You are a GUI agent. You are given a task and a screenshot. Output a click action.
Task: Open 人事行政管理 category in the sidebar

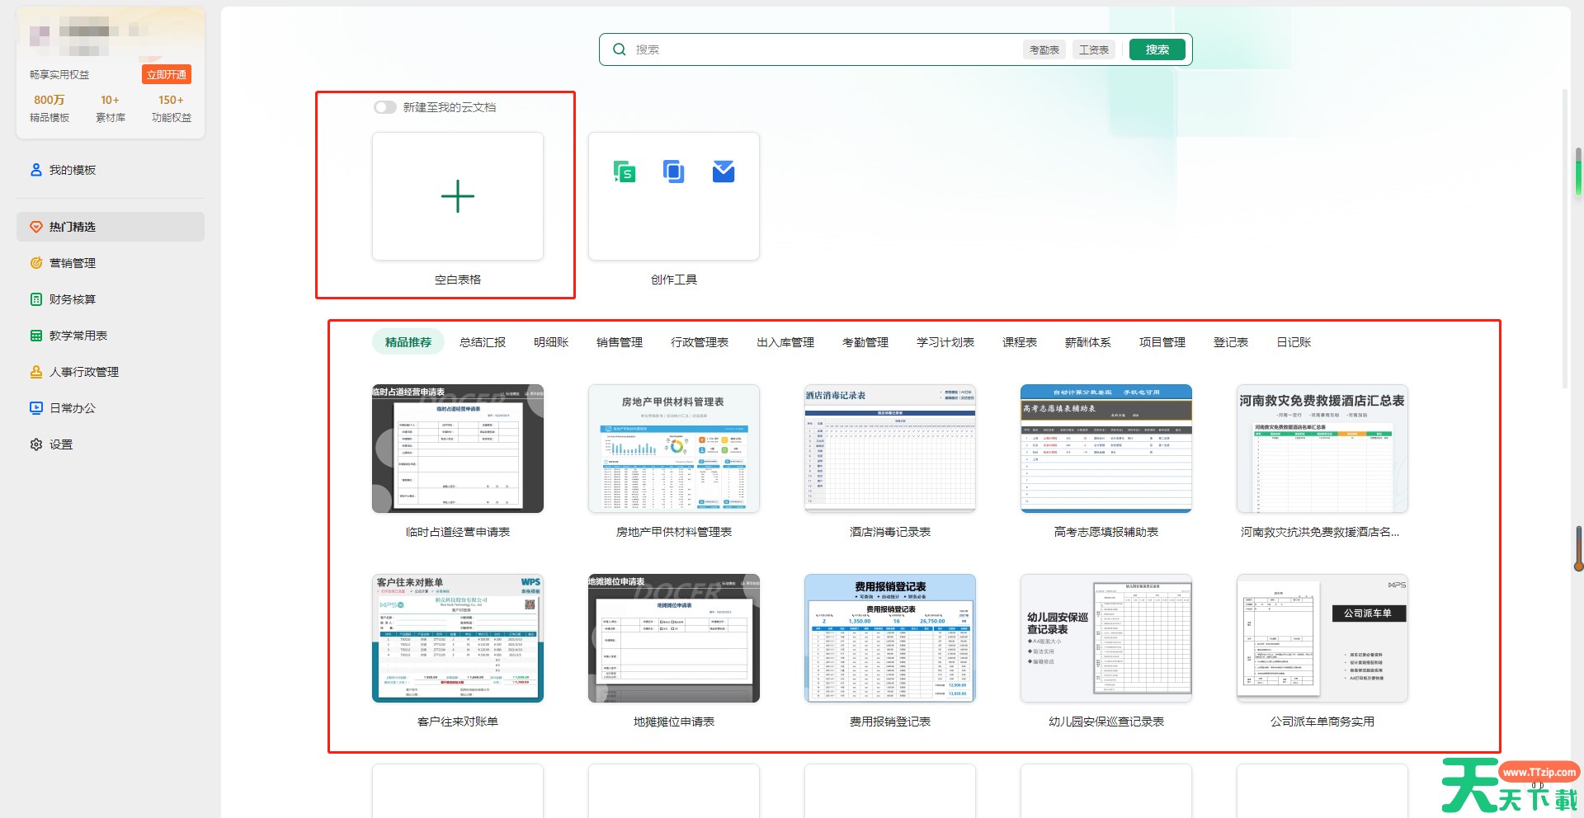coord(83,372)
